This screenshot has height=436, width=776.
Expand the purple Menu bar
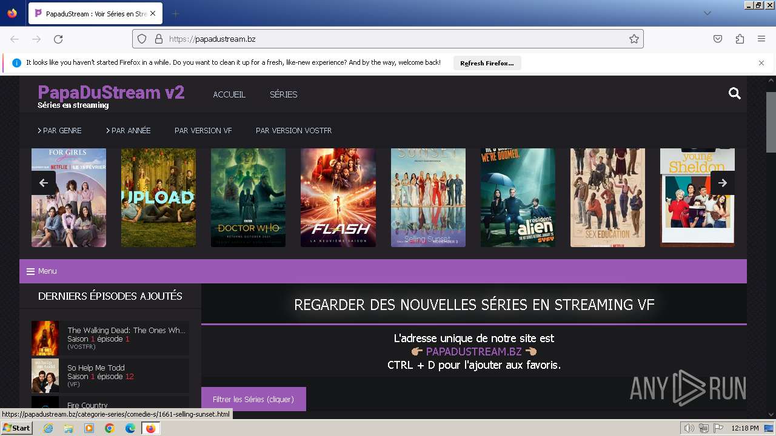pyautogui.click(x=383, y=271)
